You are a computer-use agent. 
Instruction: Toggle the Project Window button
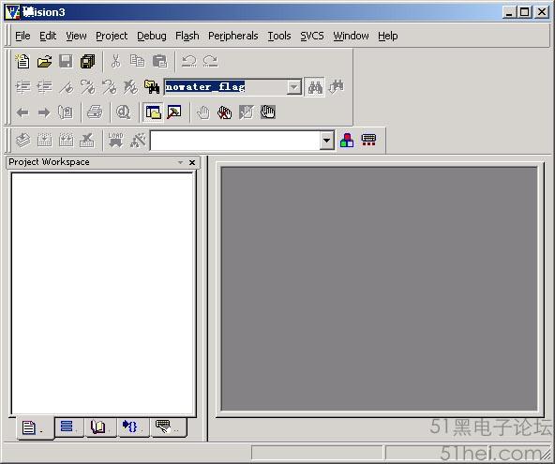pos(153,112)
